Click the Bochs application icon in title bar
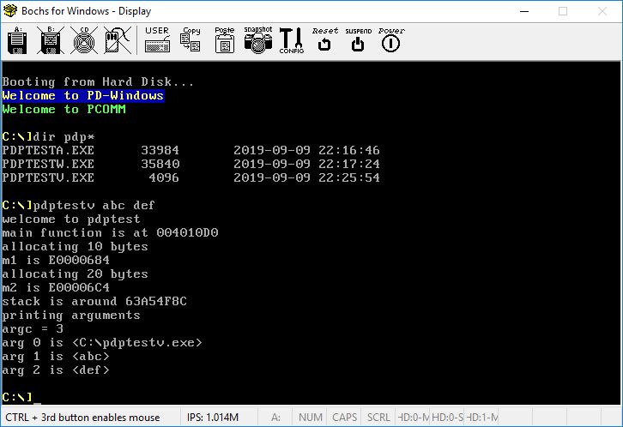 pyautogui.click(x=10, y=10)
